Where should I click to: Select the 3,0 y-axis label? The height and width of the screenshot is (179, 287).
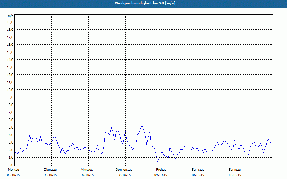point(11,142)
